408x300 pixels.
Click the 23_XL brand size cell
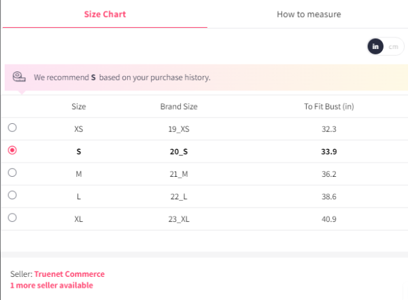coord(179,219)
